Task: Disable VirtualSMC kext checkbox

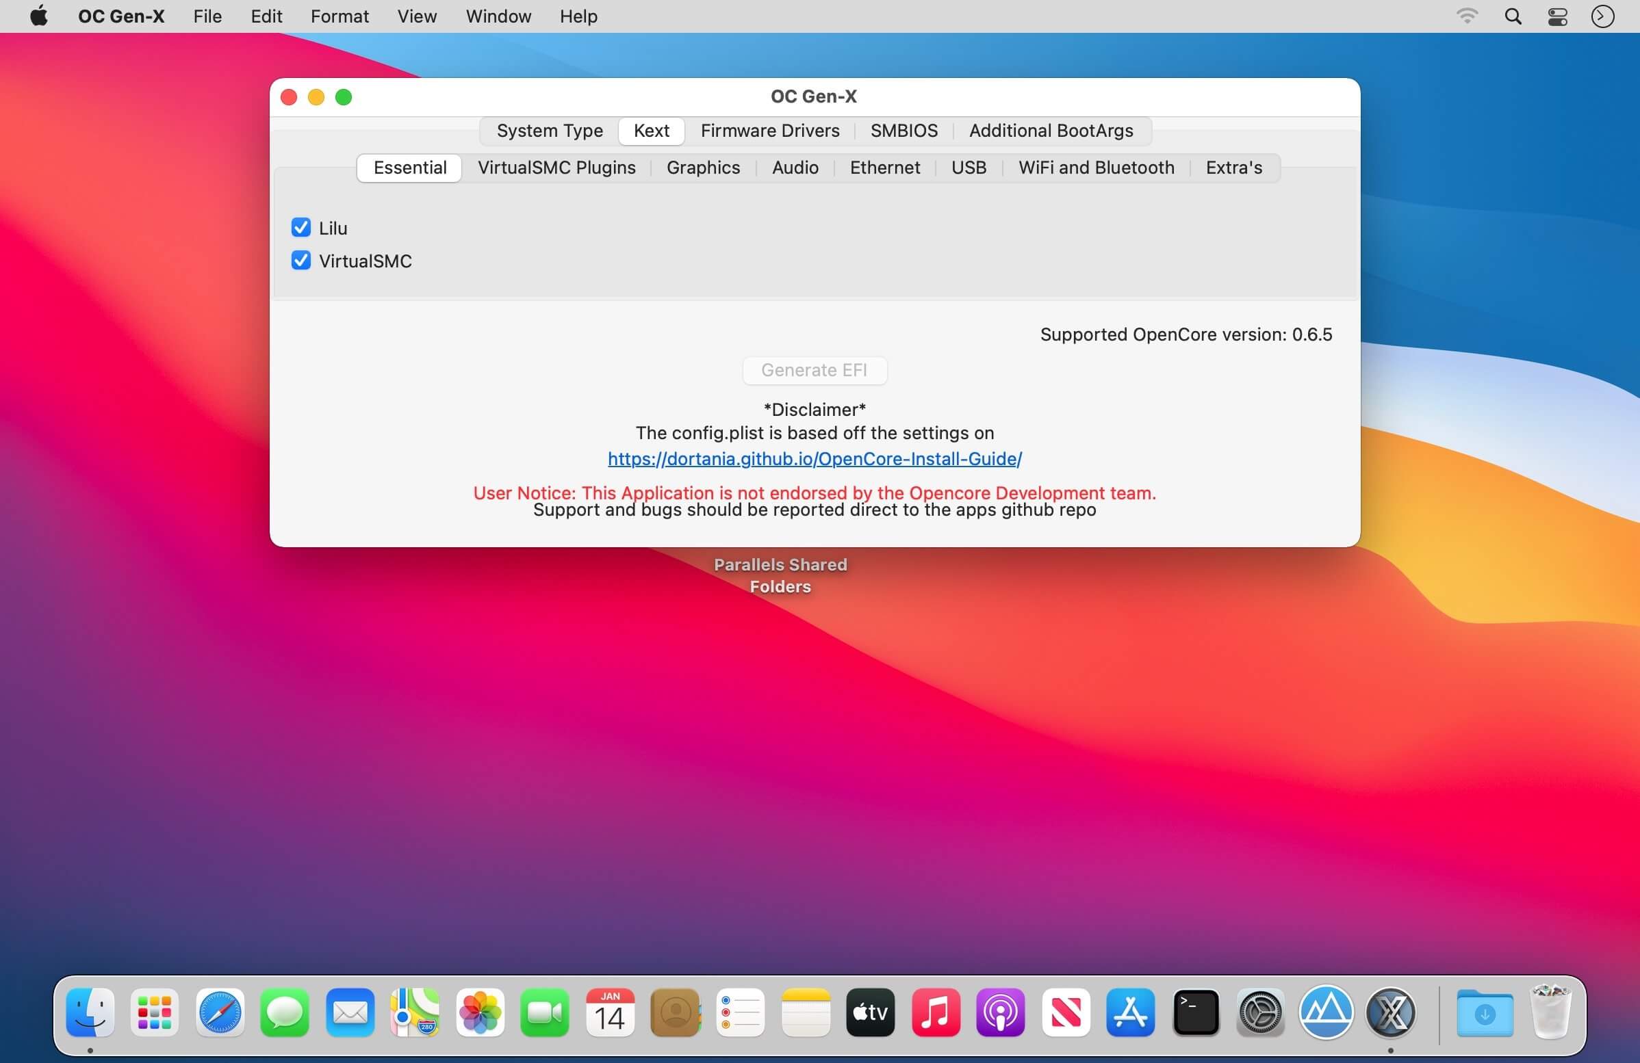Action: pos(301,259)
